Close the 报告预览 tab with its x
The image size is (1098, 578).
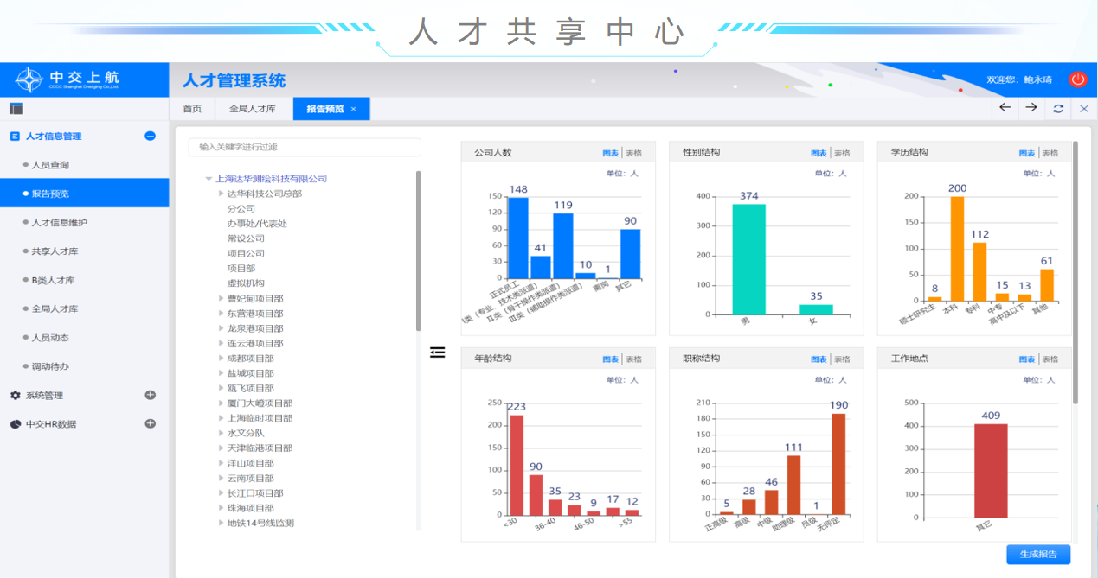(x=354, y=109)
